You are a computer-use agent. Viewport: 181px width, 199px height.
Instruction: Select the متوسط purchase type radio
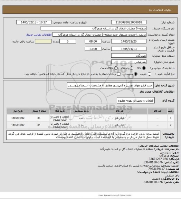136,74
